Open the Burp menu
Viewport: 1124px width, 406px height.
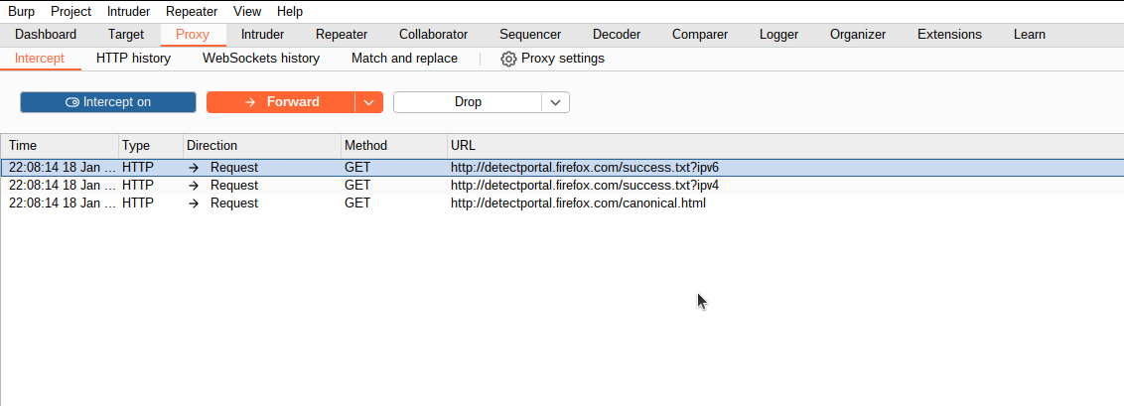pos(22,12)
